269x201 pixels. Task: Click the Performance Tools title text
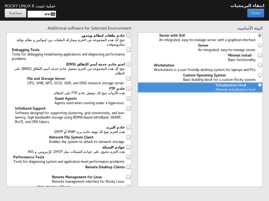(29, 157)
